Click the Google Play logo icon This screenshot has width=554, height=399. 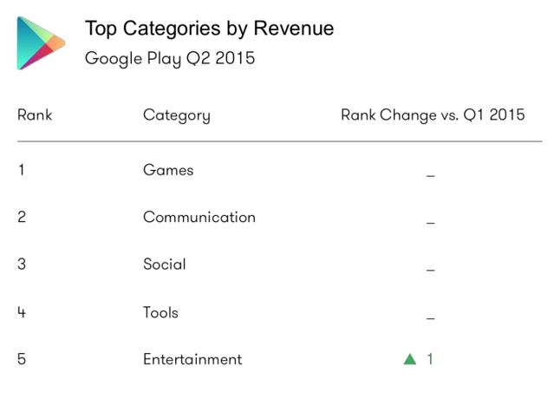[x=41, y=42]
